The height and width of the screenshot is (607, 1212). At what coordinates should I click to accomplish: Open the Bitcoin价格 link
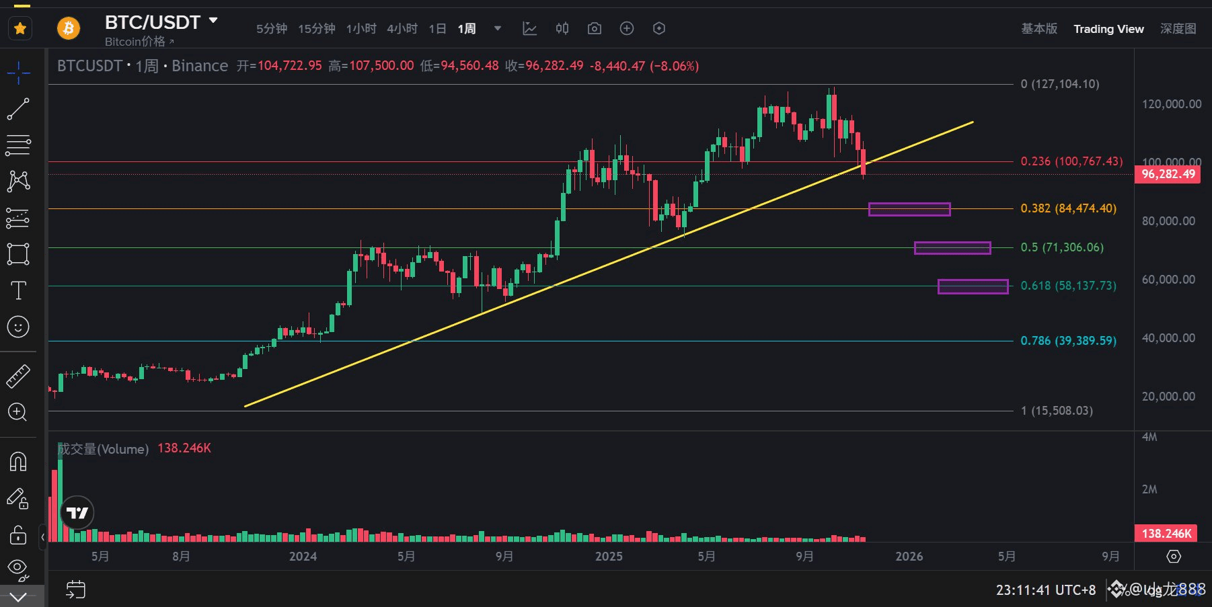pos(139,42)
